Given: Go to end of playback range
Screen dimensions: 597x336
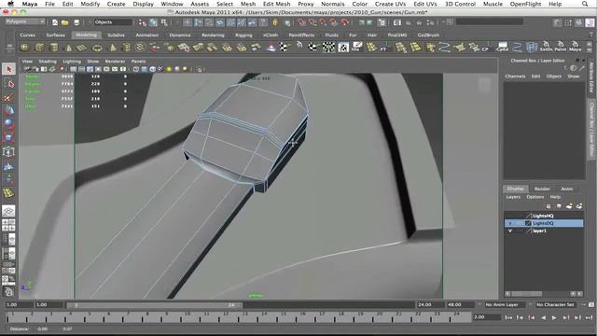Looking at the screenshot, I should (589, 317).
